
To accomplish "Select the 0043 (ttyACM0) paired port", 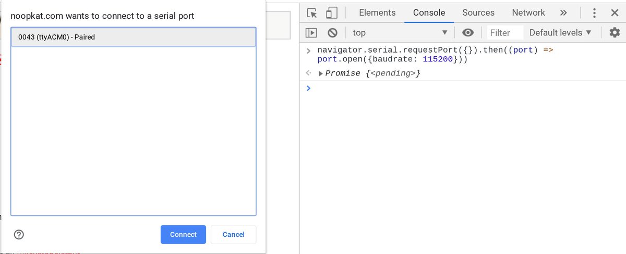I will coord(134,37).
